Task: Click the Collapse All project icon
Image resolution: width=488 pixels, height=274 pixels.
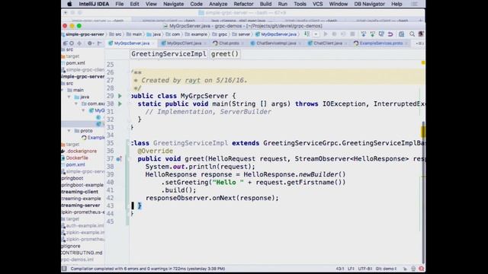Action: click(79, 43)
